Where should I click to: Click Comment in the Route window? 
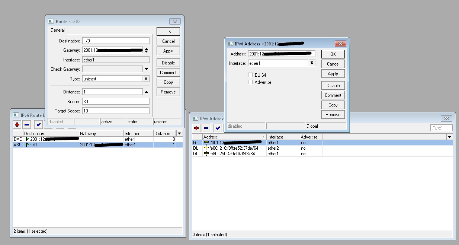168,72
